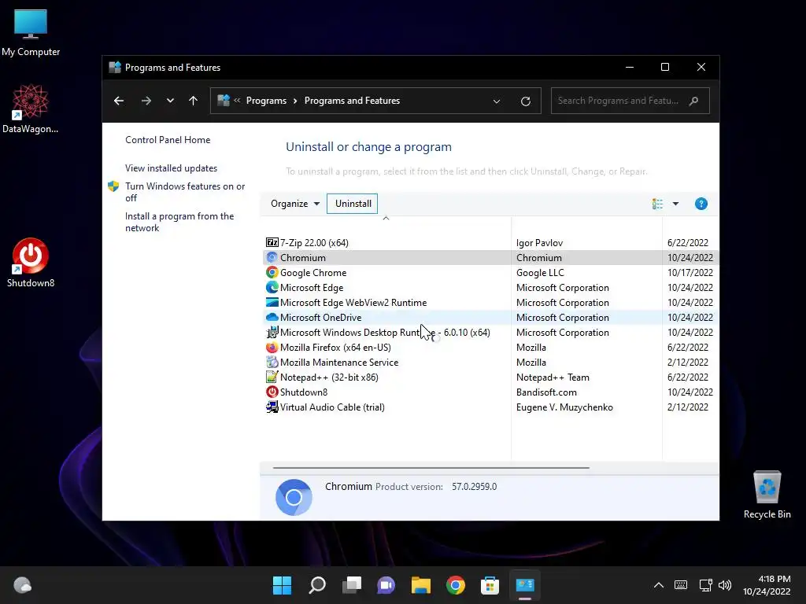Show hidden system tray icons

click(659, 585)
